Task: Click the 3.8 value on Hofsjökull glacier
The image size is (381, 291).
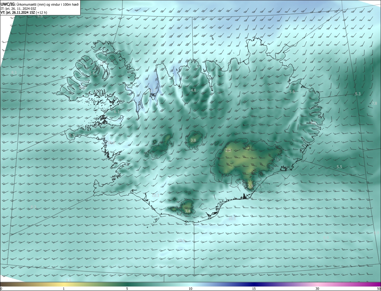Action: 193,140
